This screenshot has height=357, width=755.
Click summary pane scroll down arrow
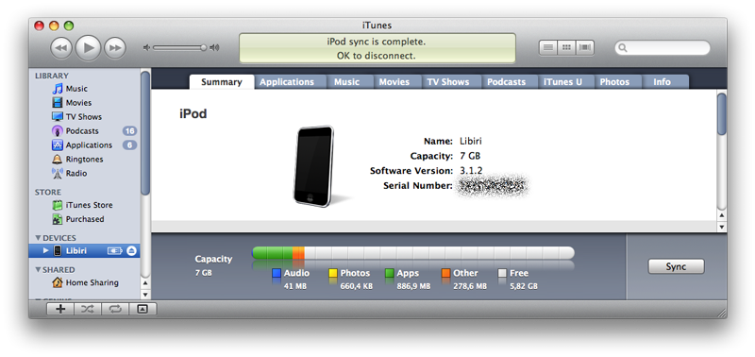click(721, 226)
